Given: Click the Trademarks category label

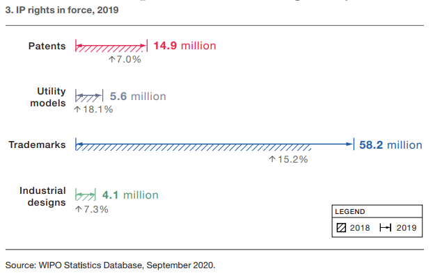Looking at the screenshot, I should pos(37,145).
